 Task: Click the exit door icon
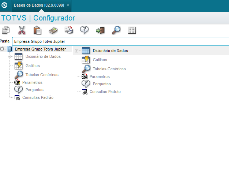pyautogui.click(x=100, y=30)
